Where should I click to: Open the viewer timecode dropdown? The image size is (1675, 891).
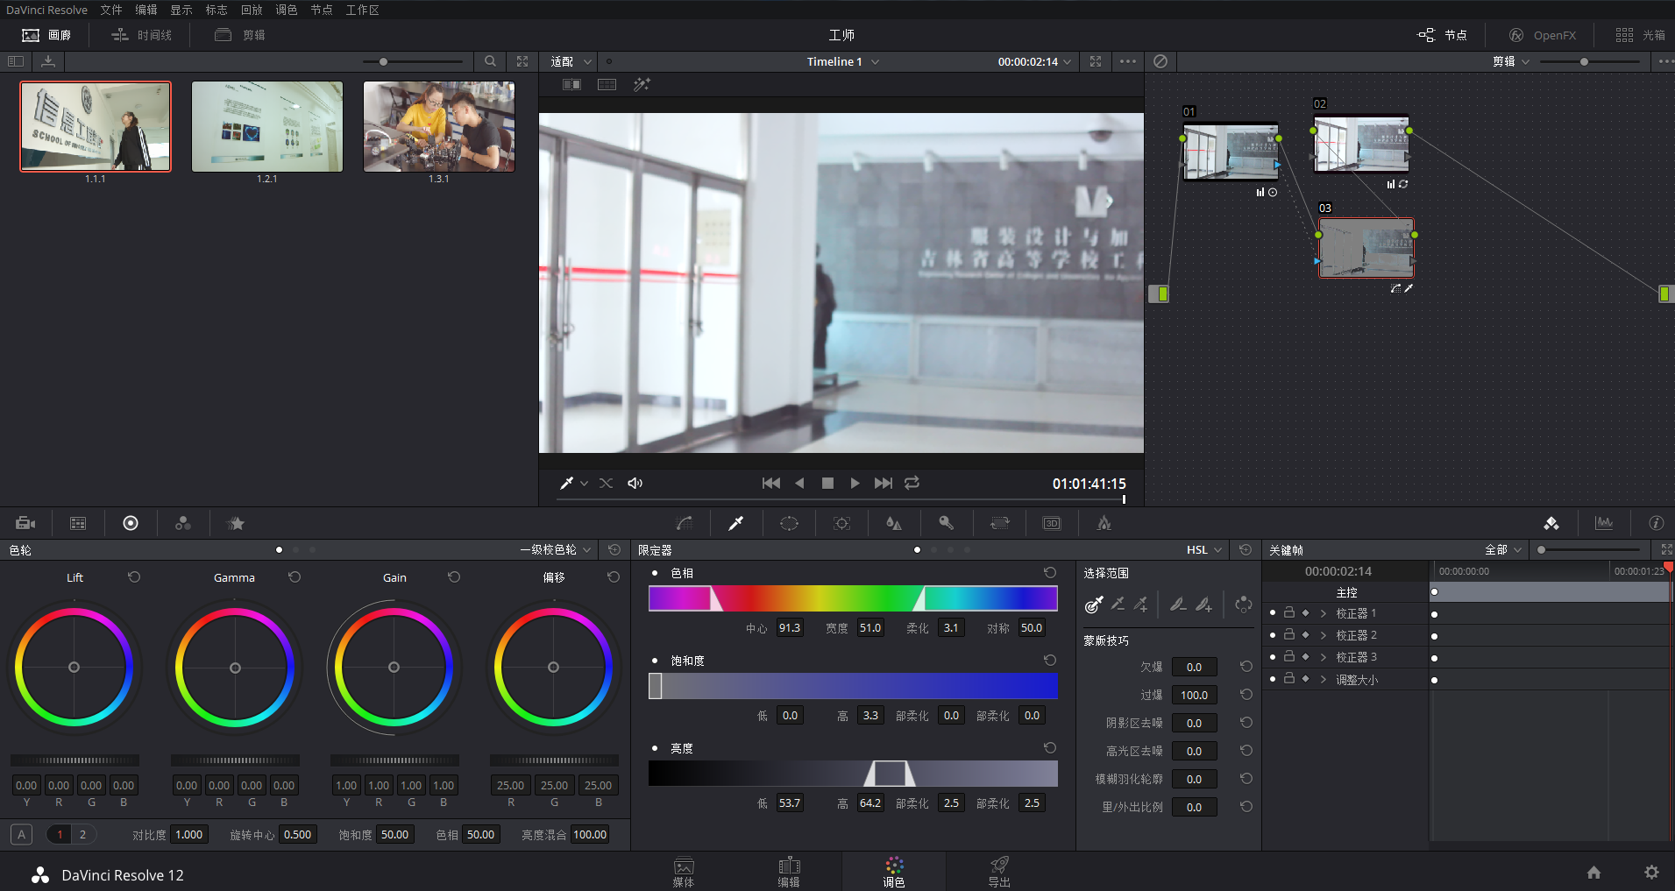point(1034,61)
